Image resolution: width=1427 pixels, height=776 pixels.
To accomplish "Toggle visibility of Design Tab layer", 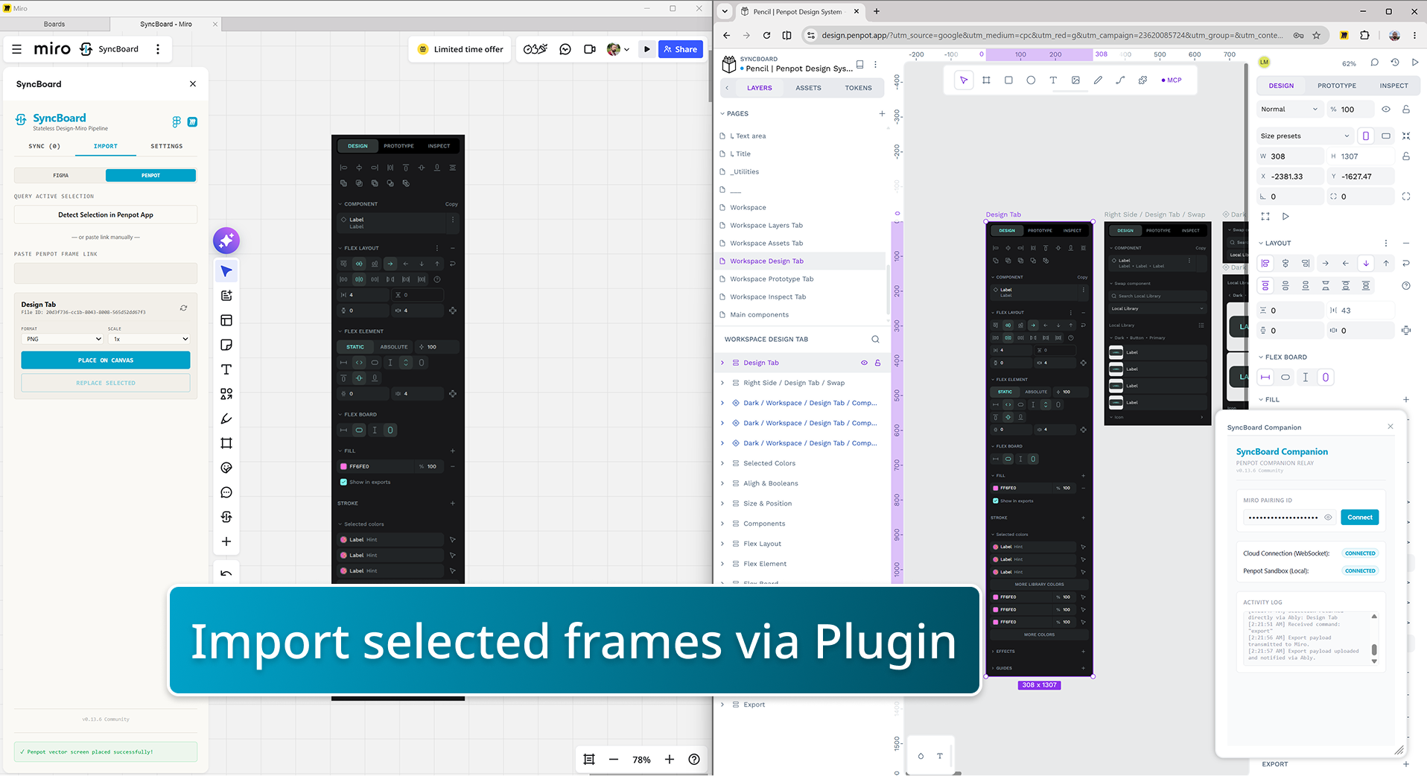I will tap(864, 363).
